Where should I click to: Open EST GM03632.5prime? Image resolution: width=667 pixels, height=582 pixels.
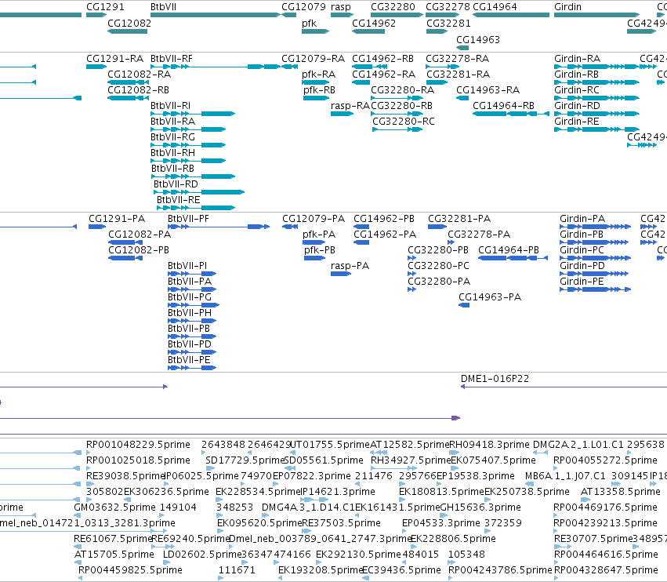pos(114,507)
